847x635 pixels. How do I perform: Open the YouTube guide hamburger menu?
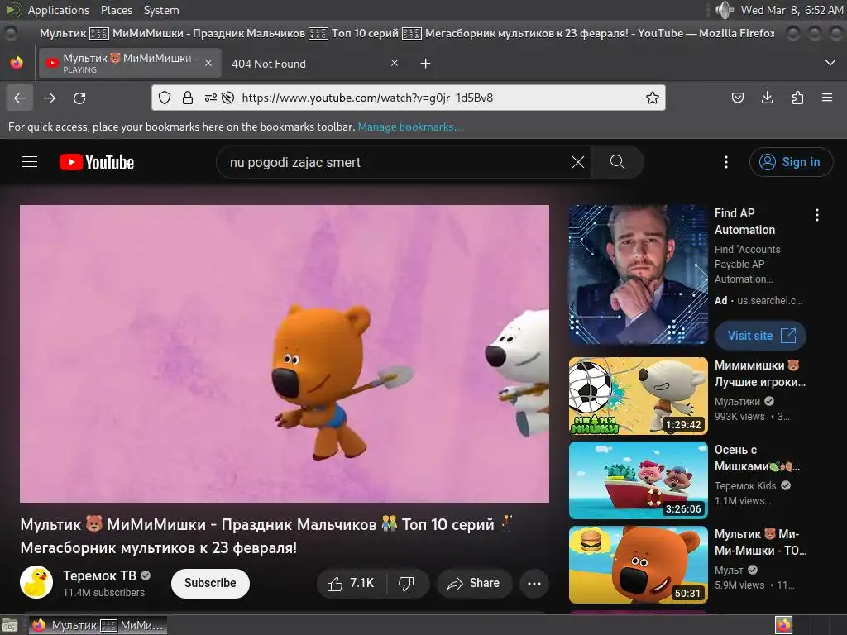click(30, 162)
